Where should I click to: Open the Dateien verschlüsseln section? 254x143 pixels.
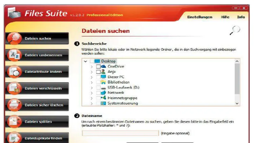[37, 88]
